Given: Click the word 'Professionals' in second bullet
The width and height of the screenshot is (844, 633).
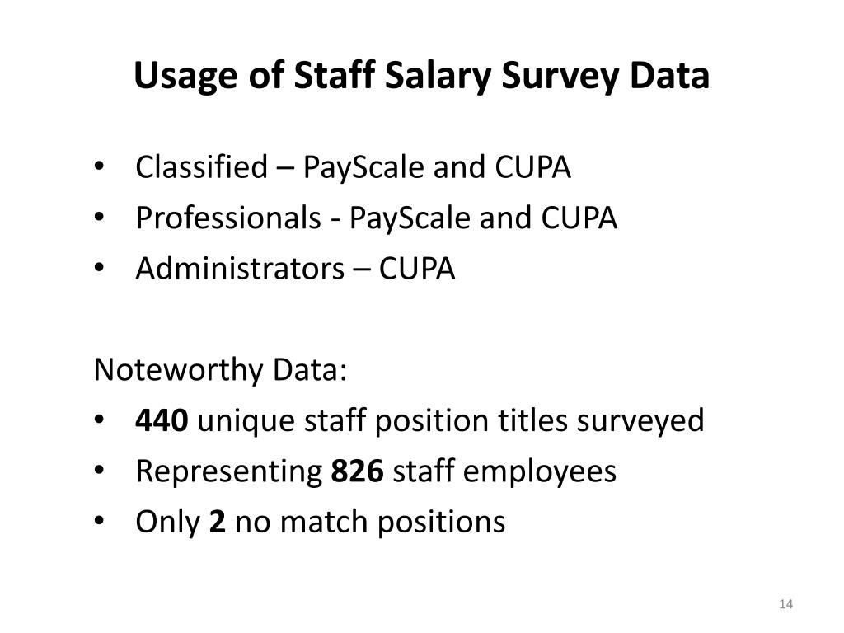Looking at the screenshot, I should coord(228,218).
